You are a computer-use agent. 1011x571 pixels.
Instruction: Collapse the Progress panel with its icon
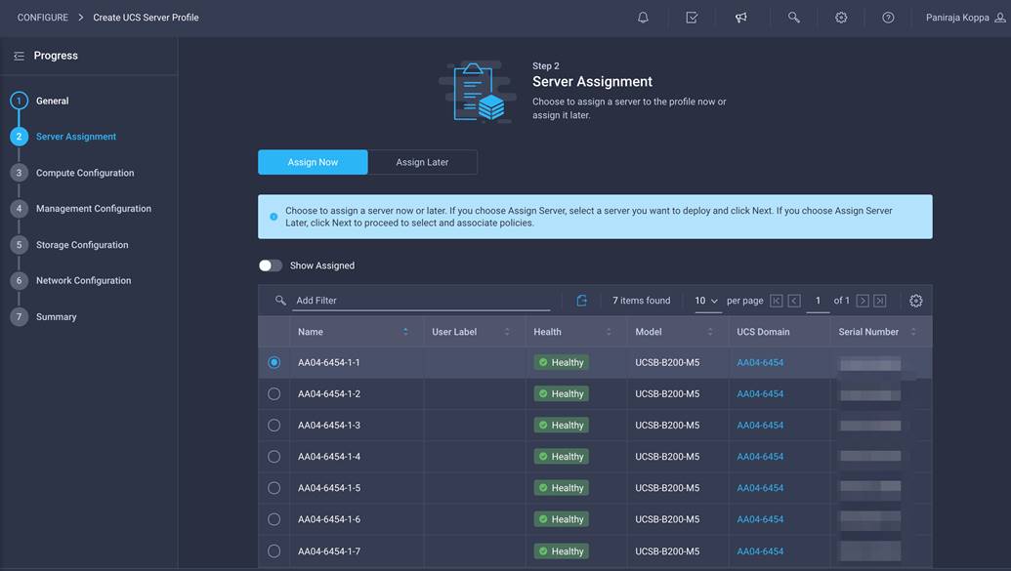[19, 56]
